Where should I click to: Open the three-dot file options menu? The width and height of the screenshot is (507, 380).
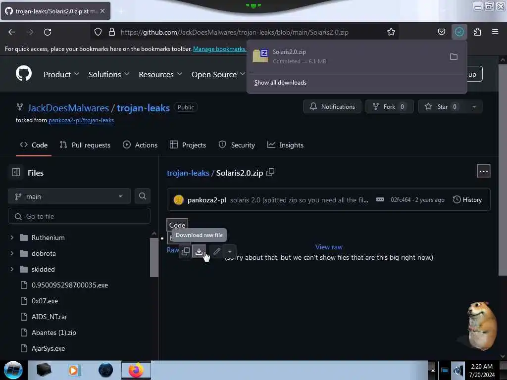point(483,171)
